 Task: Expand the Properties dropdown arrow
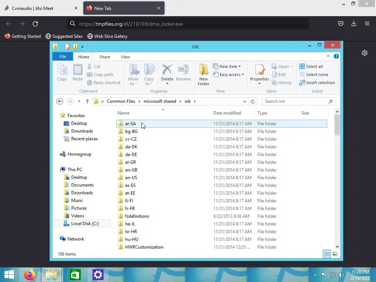260,84
